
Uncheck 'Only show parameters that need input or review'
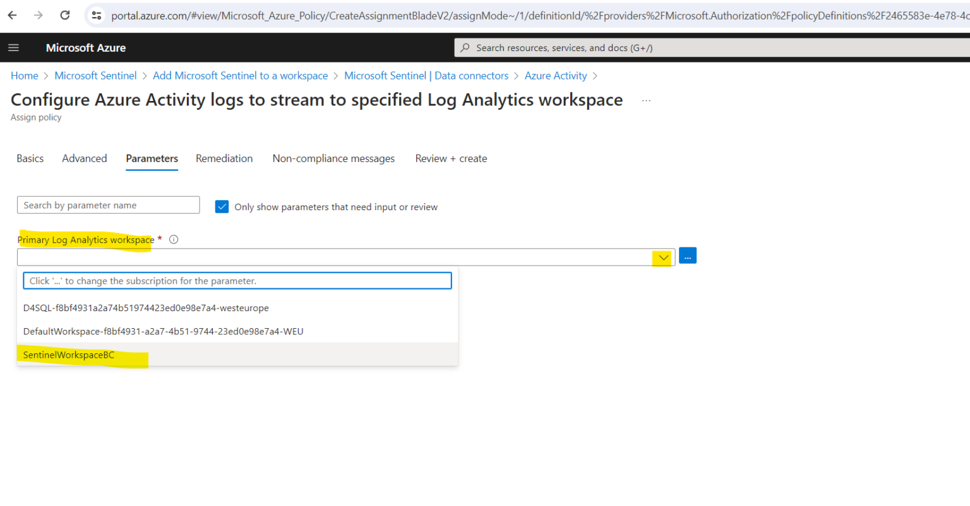222,206
